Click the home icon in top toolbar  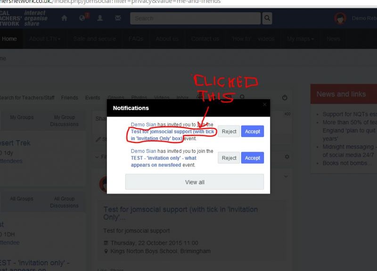[64, 18]
